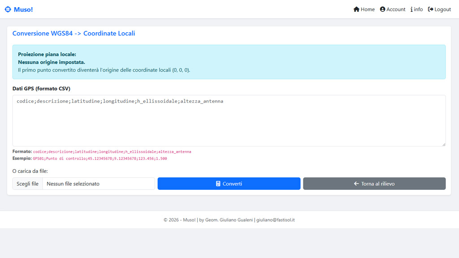Click the "O carica da file:" label
Screen dimensions: 459x258
click(x=30, y=171)
